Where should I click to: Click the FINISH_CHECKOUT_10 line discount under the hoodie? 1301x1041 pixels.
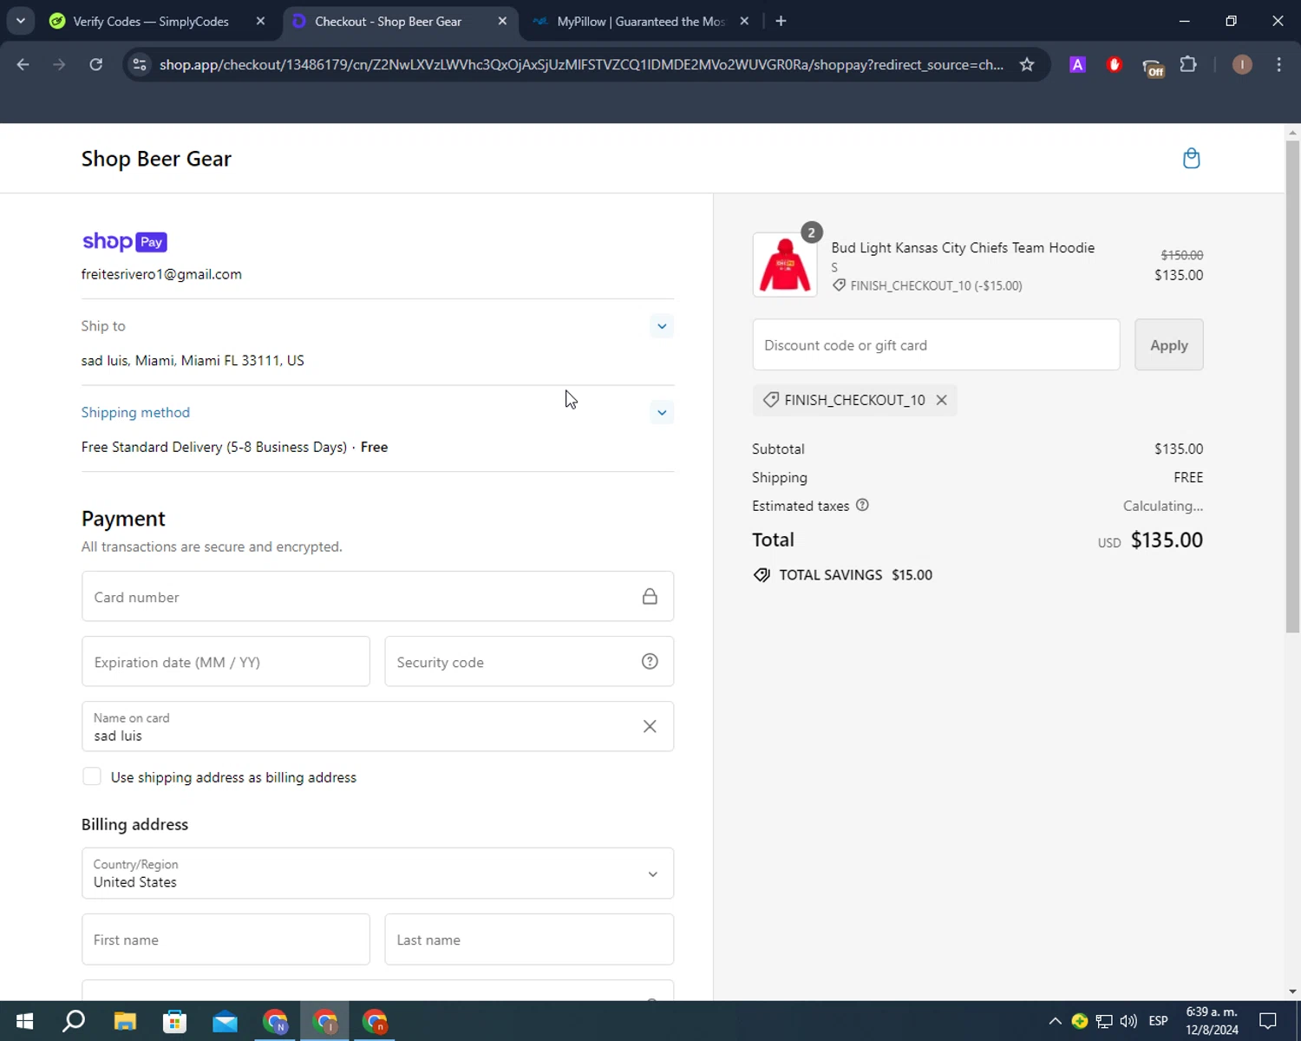point(927,285)
